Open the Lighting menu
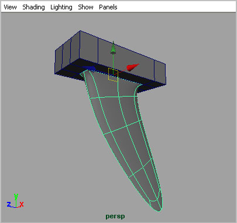The image size is (237, 223). click(61, 7)
